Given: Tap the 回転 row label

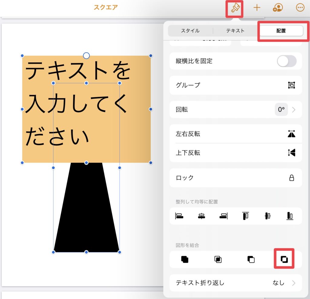Looking at the screenshot, I should pyautogui.click(x=182, y=110).
